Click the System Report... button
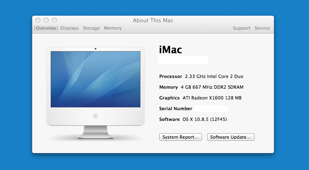The height and width of the screenshot is (170, 309). point(181,137)
